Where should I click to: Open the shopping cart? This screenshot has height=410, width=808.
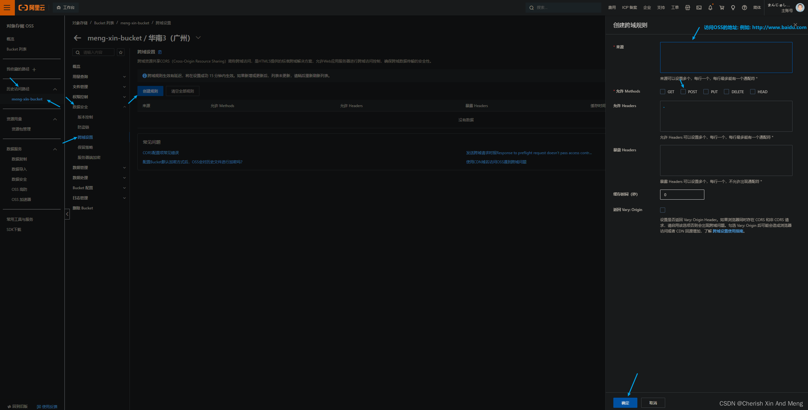[x=721, y=8]
